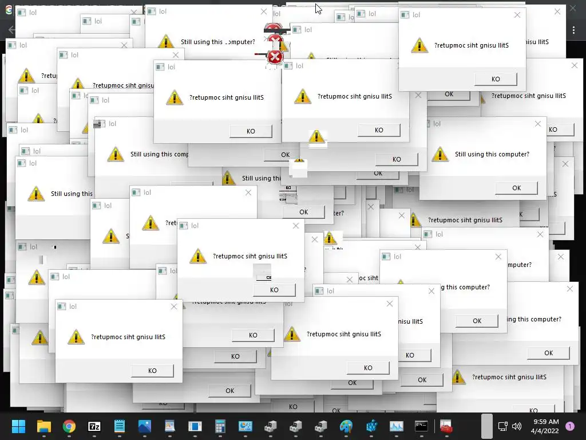The height and width of the screenshot is (440, 586).
Task: Click Chrome's back arrow behind the dialogs
Action: point(11,30)
